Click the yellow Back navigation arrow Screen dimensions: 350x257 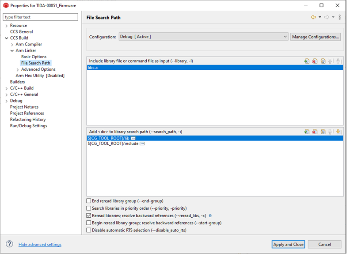click(x=313, y=17)
